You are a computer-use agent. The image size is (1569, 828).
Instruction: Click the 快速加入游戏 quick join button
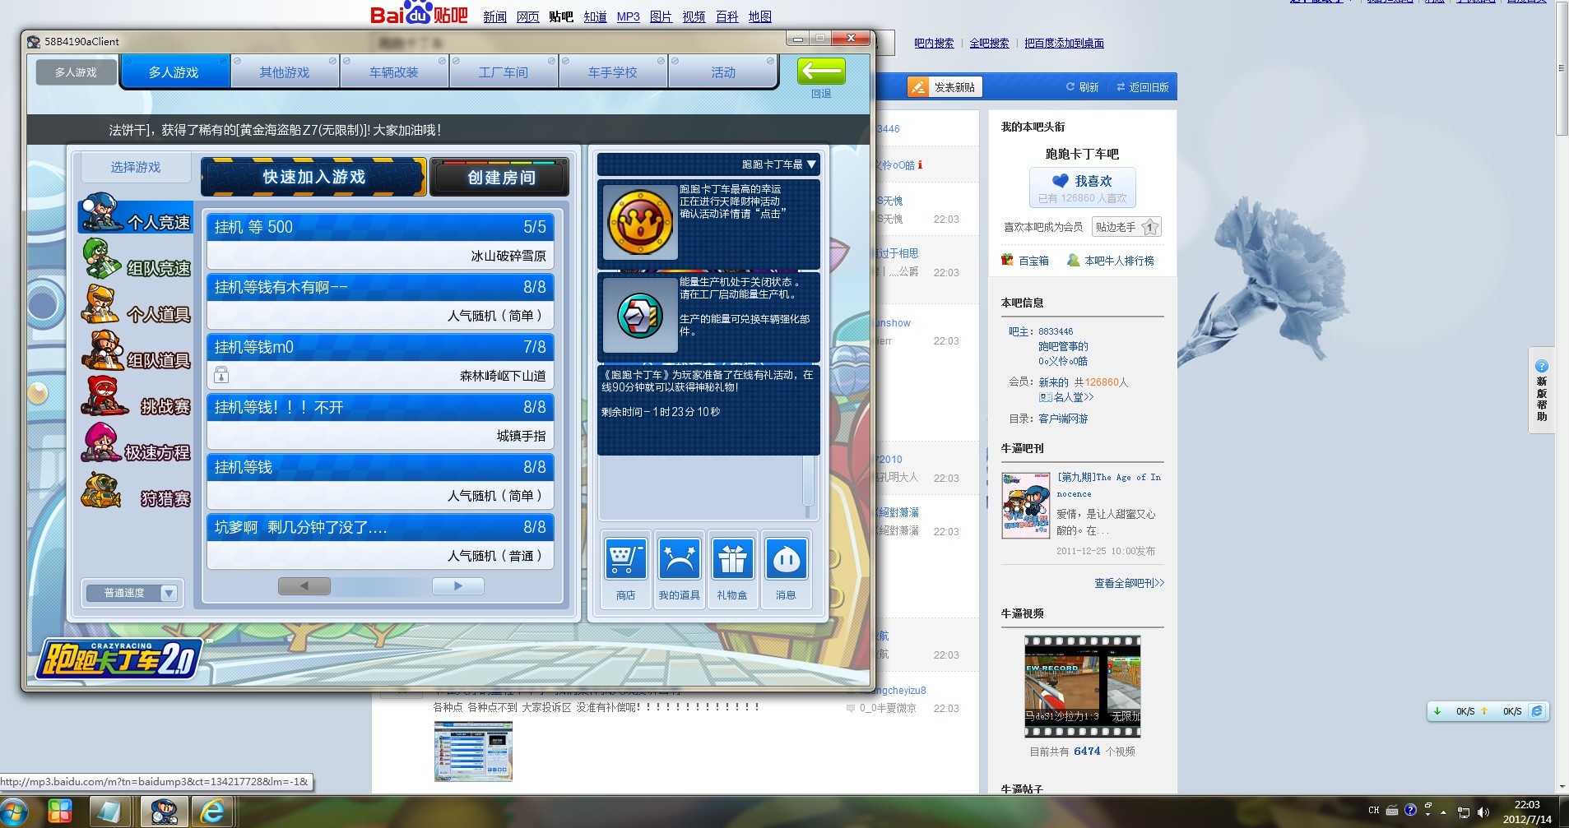click(x=313, y=177)
